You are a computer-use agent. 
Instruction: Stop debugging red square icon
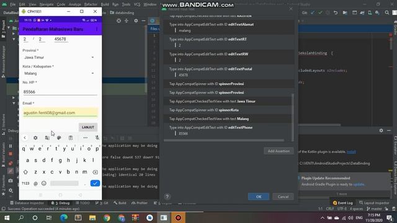(11, 154)
